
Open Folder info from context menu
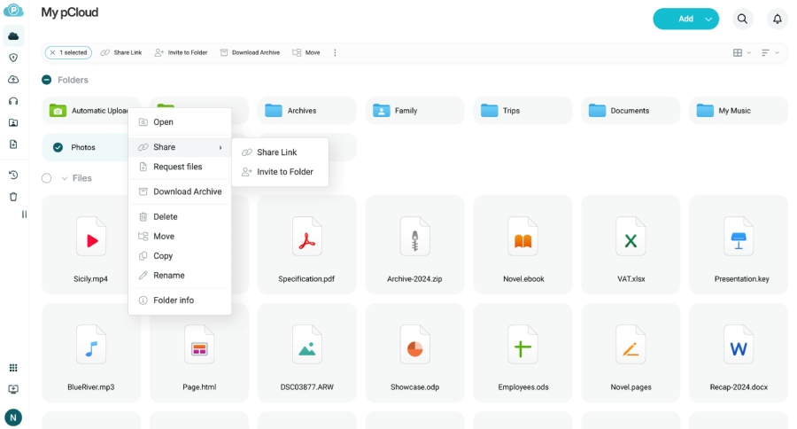(x=180, y=300)
